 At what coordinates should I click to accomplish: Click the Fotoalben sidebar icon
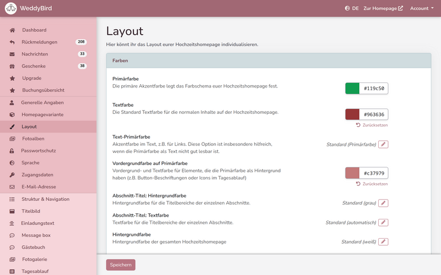pos(12,139)
